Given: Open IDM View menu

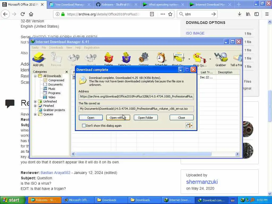Looking at the screenshot, I should point(69,48).
